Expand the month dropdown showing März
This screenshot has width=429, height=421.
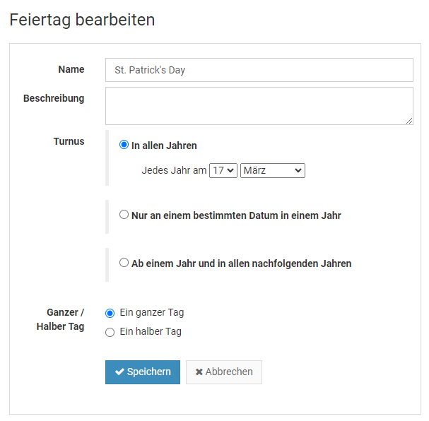(273, 170)
